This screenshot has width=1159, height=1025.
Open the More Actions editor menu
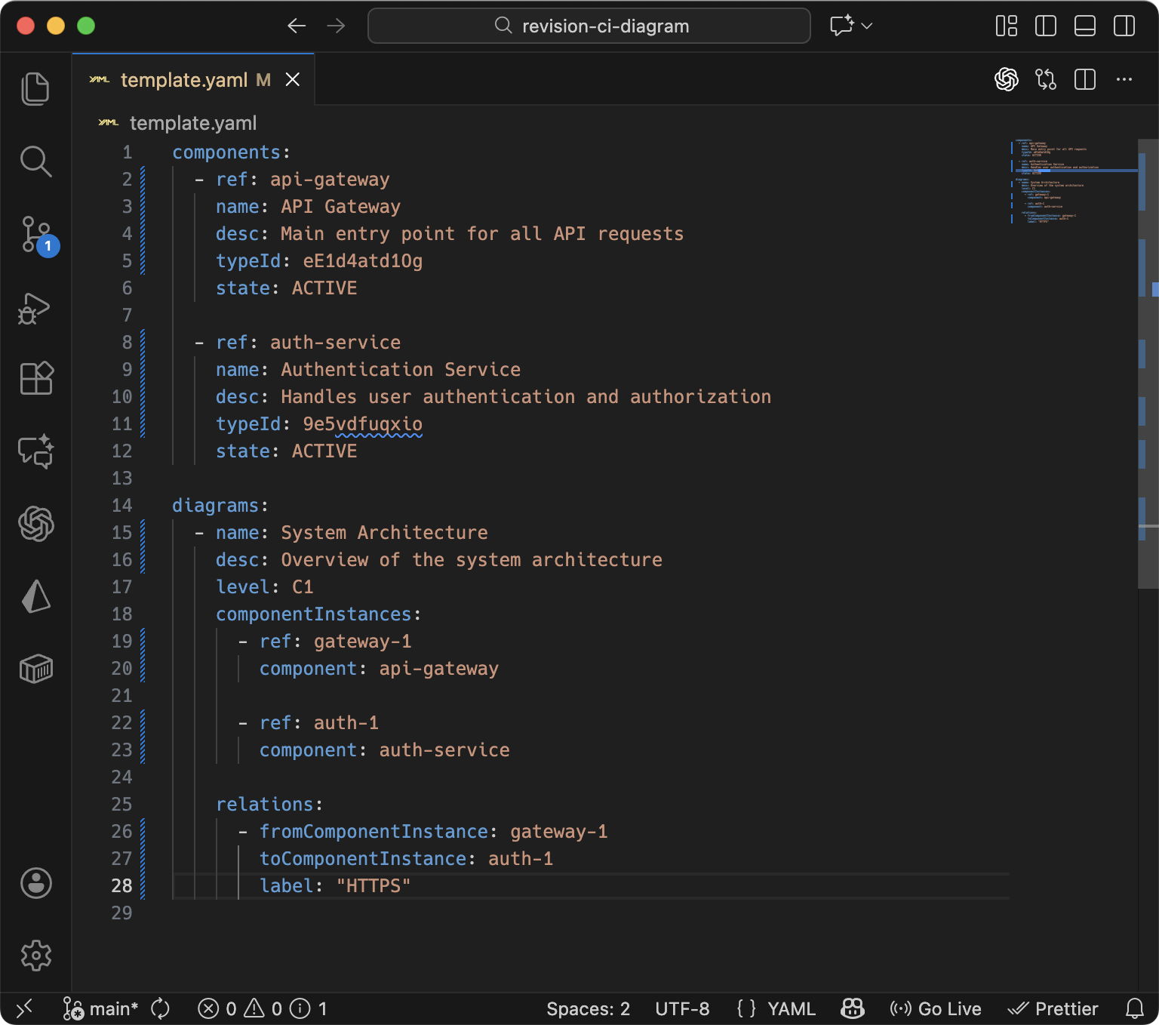(x=1124, y=79)
